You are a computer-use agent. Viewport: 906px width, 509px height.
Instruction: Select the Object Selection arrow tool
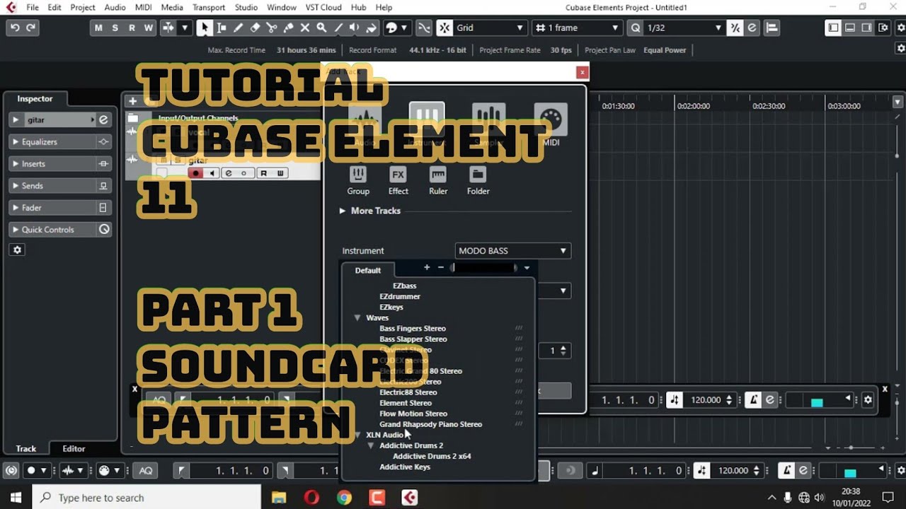point(205,28)
